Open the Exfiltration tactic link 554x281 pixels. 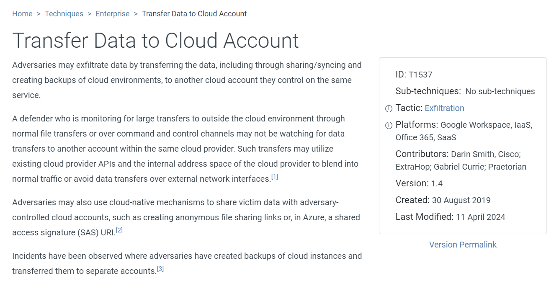point(444,108)
